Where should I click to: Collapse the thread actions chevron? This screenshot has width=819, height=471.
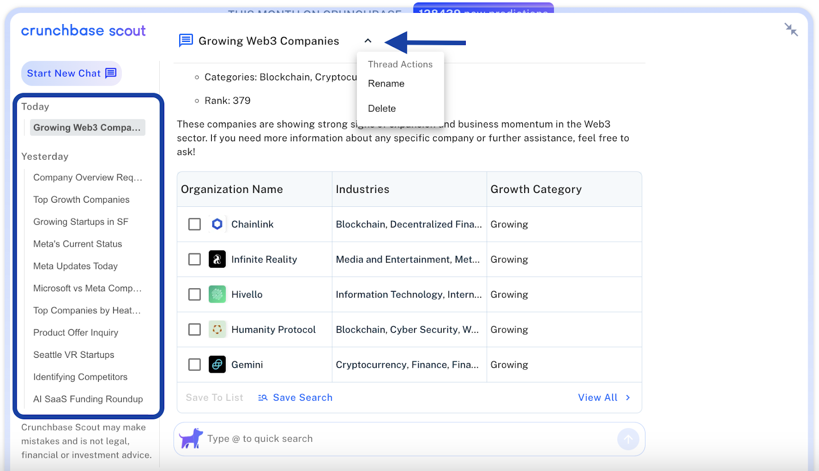pos(368,40)
